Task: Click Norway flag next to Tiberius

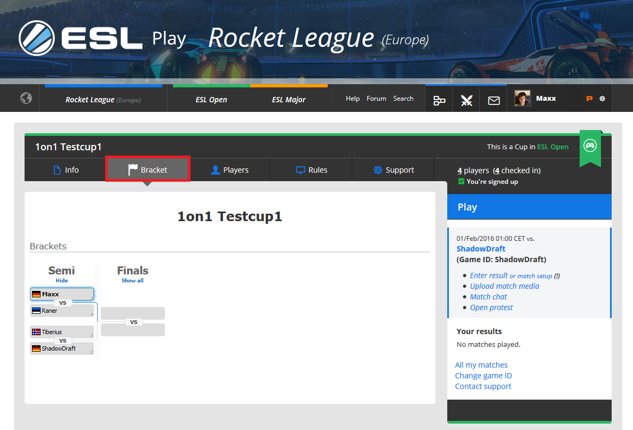Action: pyautogui.click(x=36, y=332)
